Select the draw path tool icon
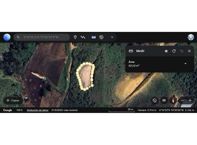This screenshot has width=197, height=145. point(83,37)
